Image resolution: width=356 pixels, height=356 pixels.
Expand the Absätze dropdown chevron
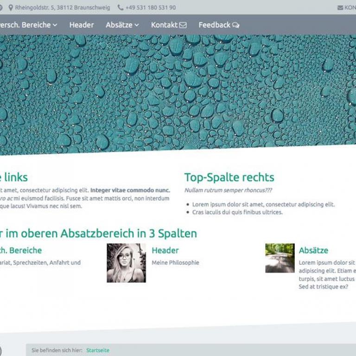point(137,25)
